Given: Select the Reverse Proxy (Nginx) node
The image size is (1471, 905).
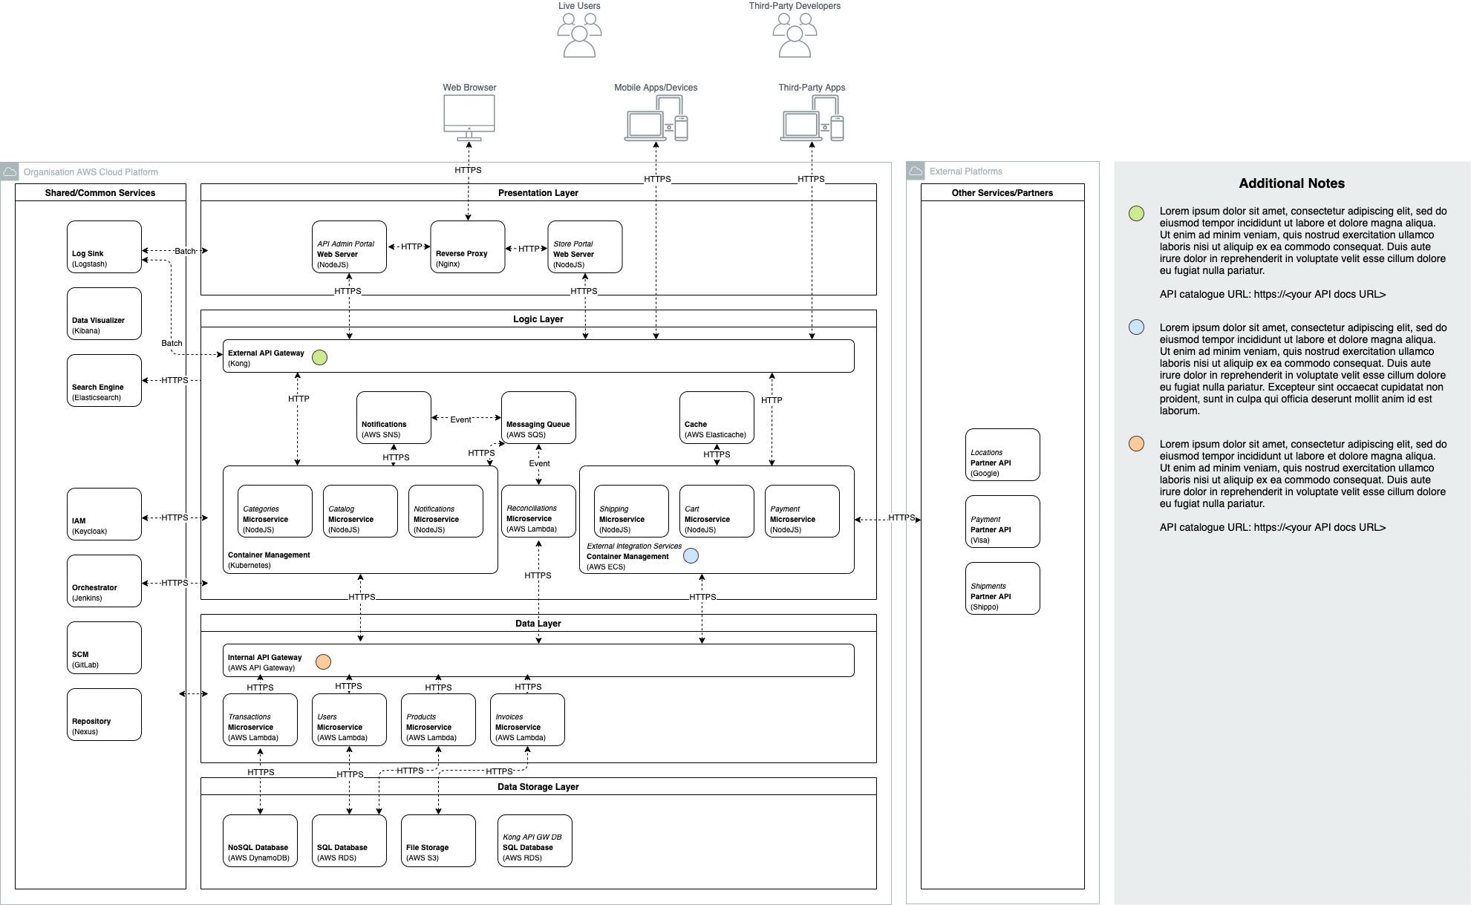Looking at the screenshot, I should click(467, 247).
